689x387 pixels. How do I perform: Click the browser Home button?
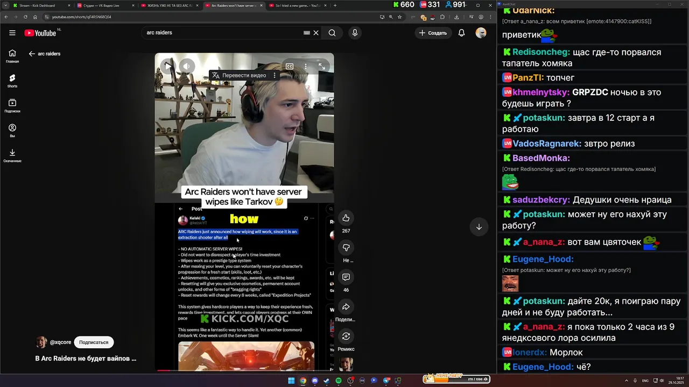(36, 17)
